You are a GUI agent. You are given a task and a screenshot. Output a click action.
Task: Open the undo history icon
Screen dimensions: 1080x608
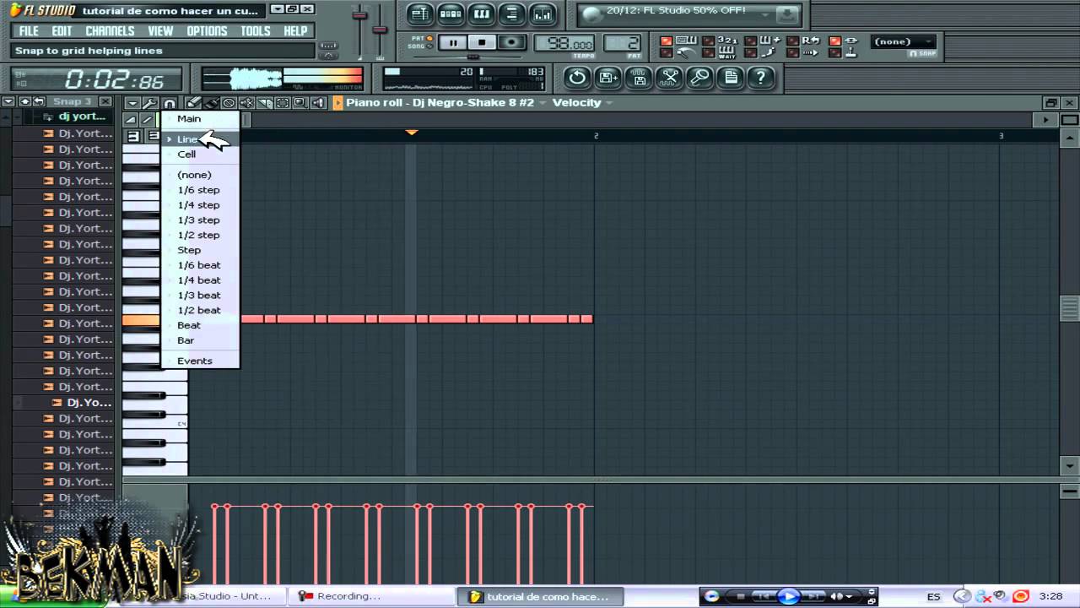[x=577, y=78]
